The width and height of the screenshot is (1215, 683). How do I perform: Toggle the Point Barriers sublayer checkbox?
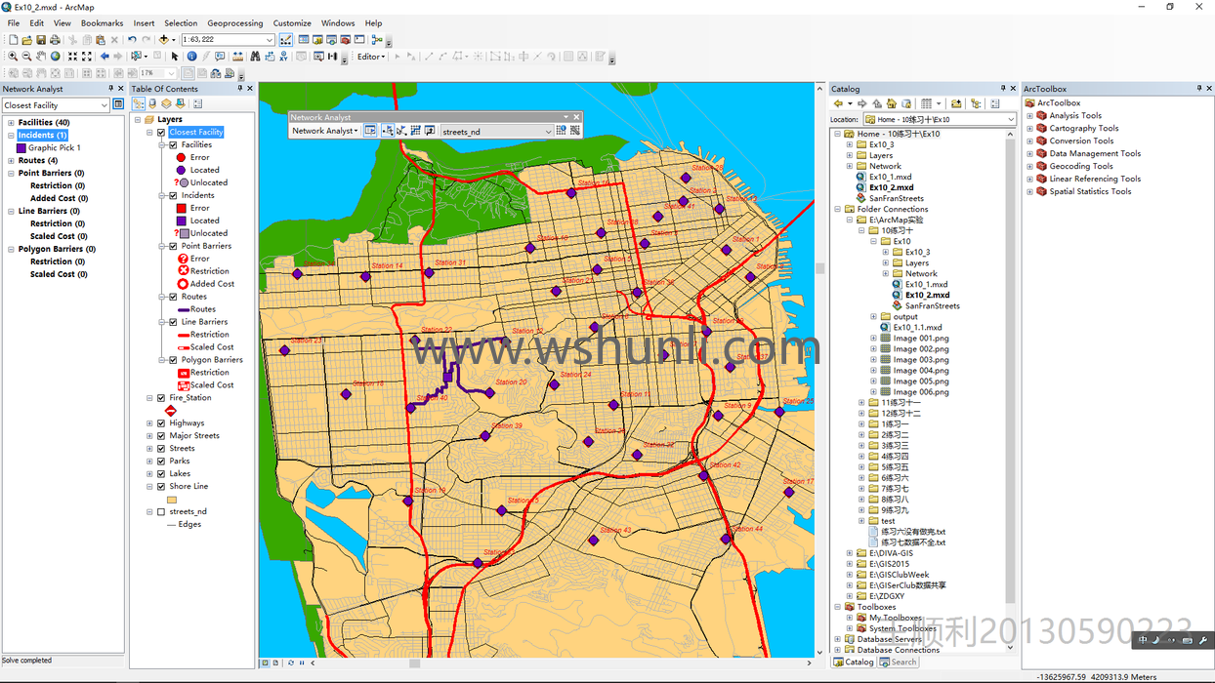point(173,247)
